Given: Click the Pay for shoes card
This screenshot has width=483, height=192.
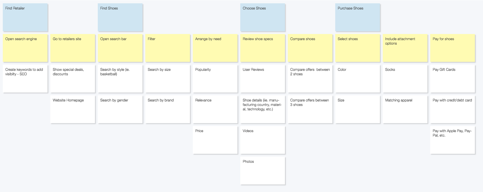Looking at the screenshot, I should coord(453,48).
